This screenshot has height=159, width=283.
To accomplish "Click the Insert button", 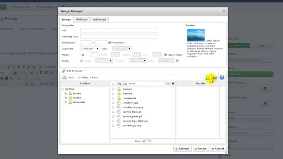I will coord(201,148).
